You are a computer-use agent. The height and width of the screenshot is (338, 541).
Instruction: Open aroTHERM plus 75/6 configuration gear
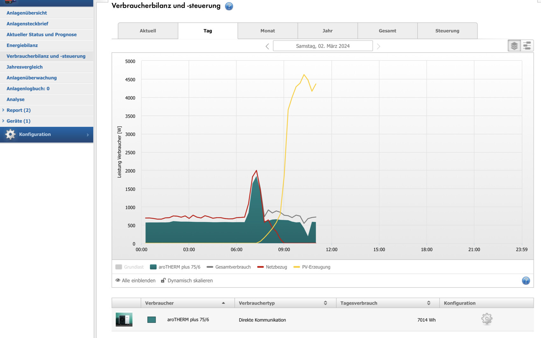[x=487, y=319]
